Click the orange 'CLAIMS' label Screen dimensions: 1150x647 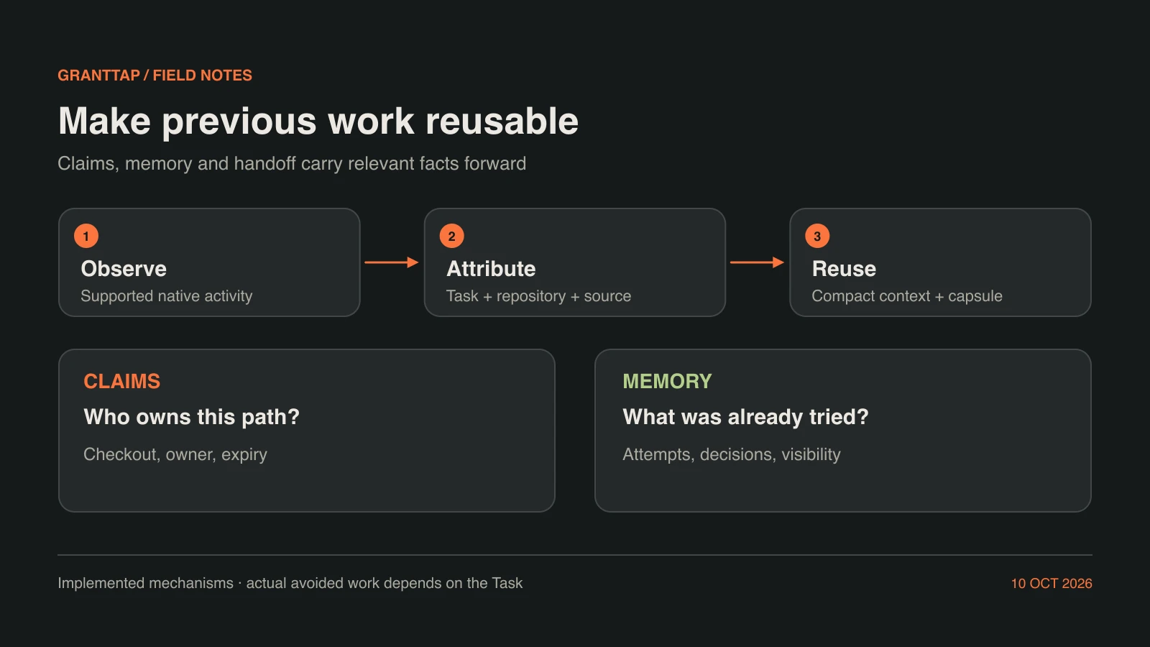coord(122,381)
